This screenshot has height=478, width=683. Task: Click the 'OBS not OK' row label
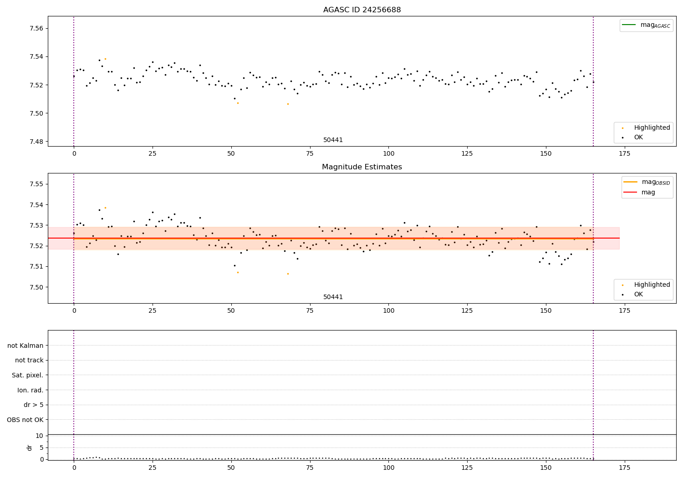25,420
